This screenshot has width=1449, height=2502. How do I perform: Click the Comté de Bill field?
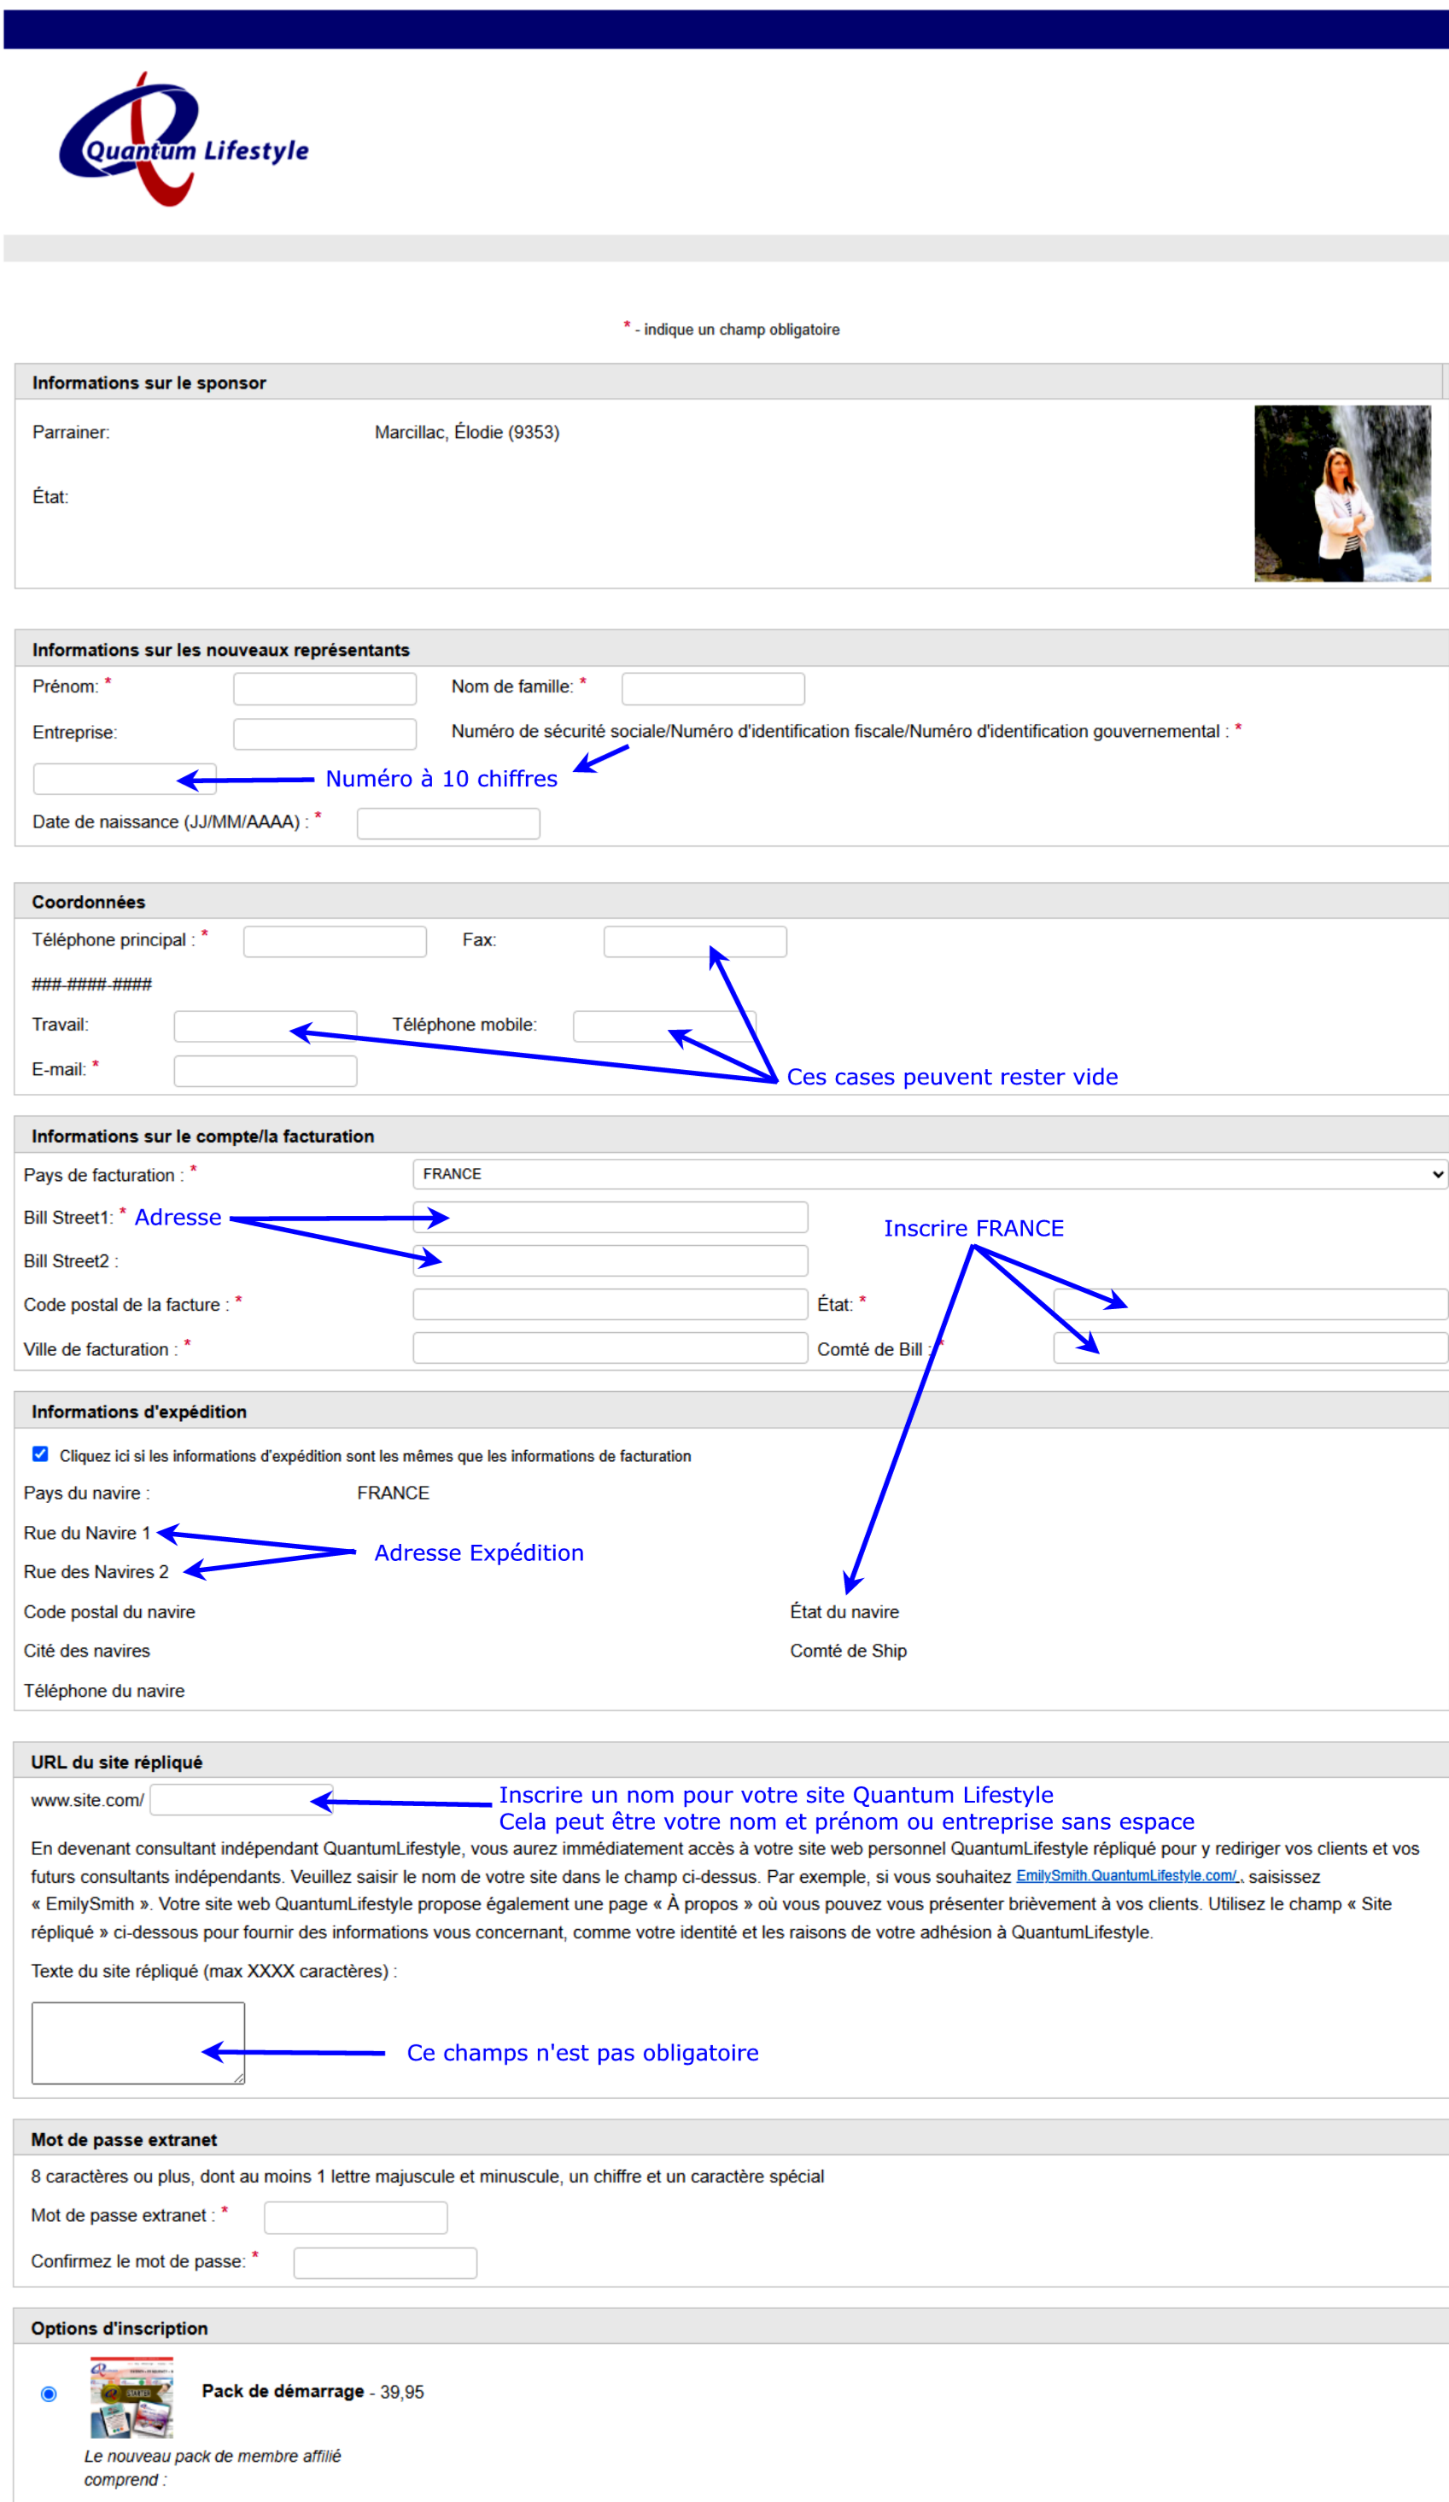click(1251, 1348)
